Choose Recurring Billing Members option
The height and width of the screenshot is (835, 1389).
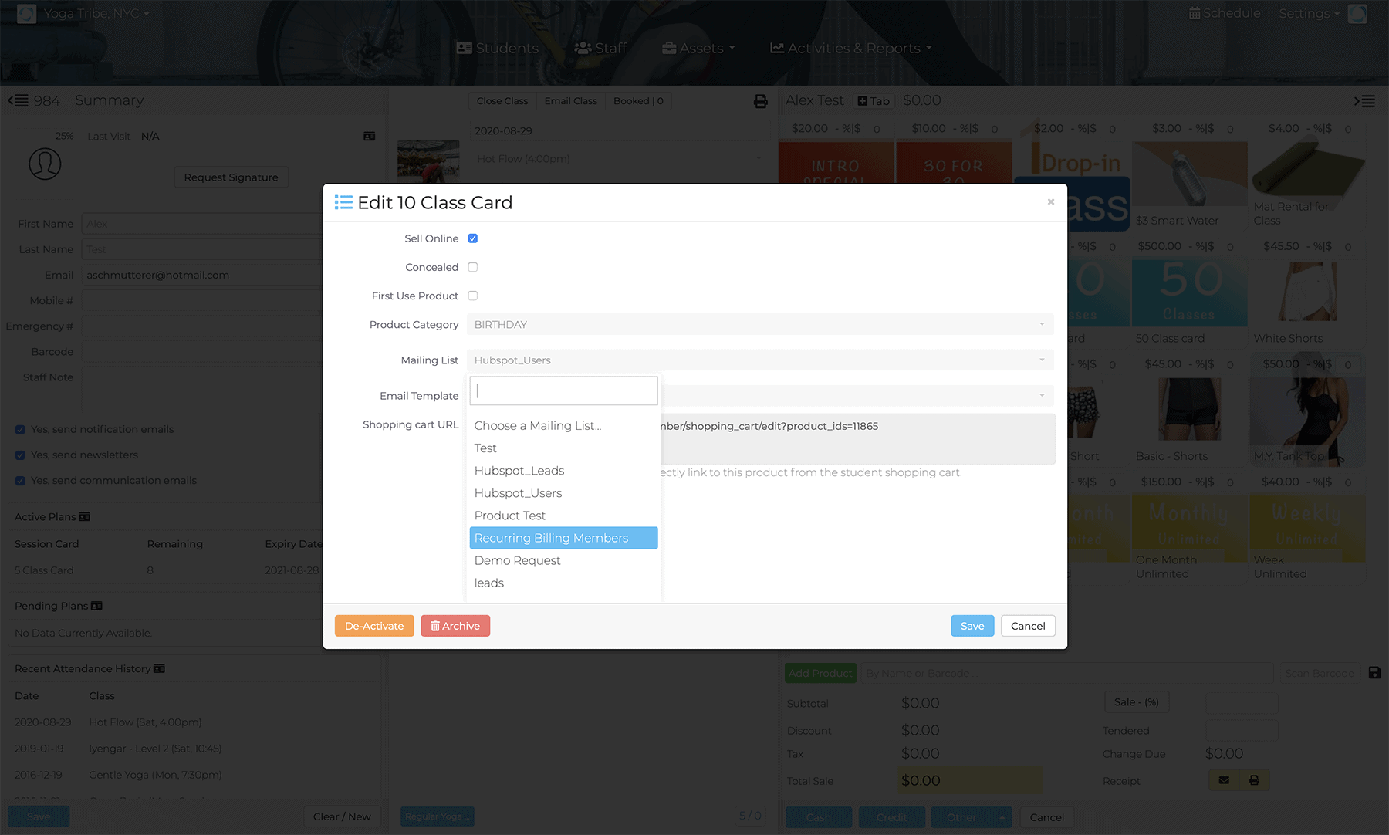point(564,538)
